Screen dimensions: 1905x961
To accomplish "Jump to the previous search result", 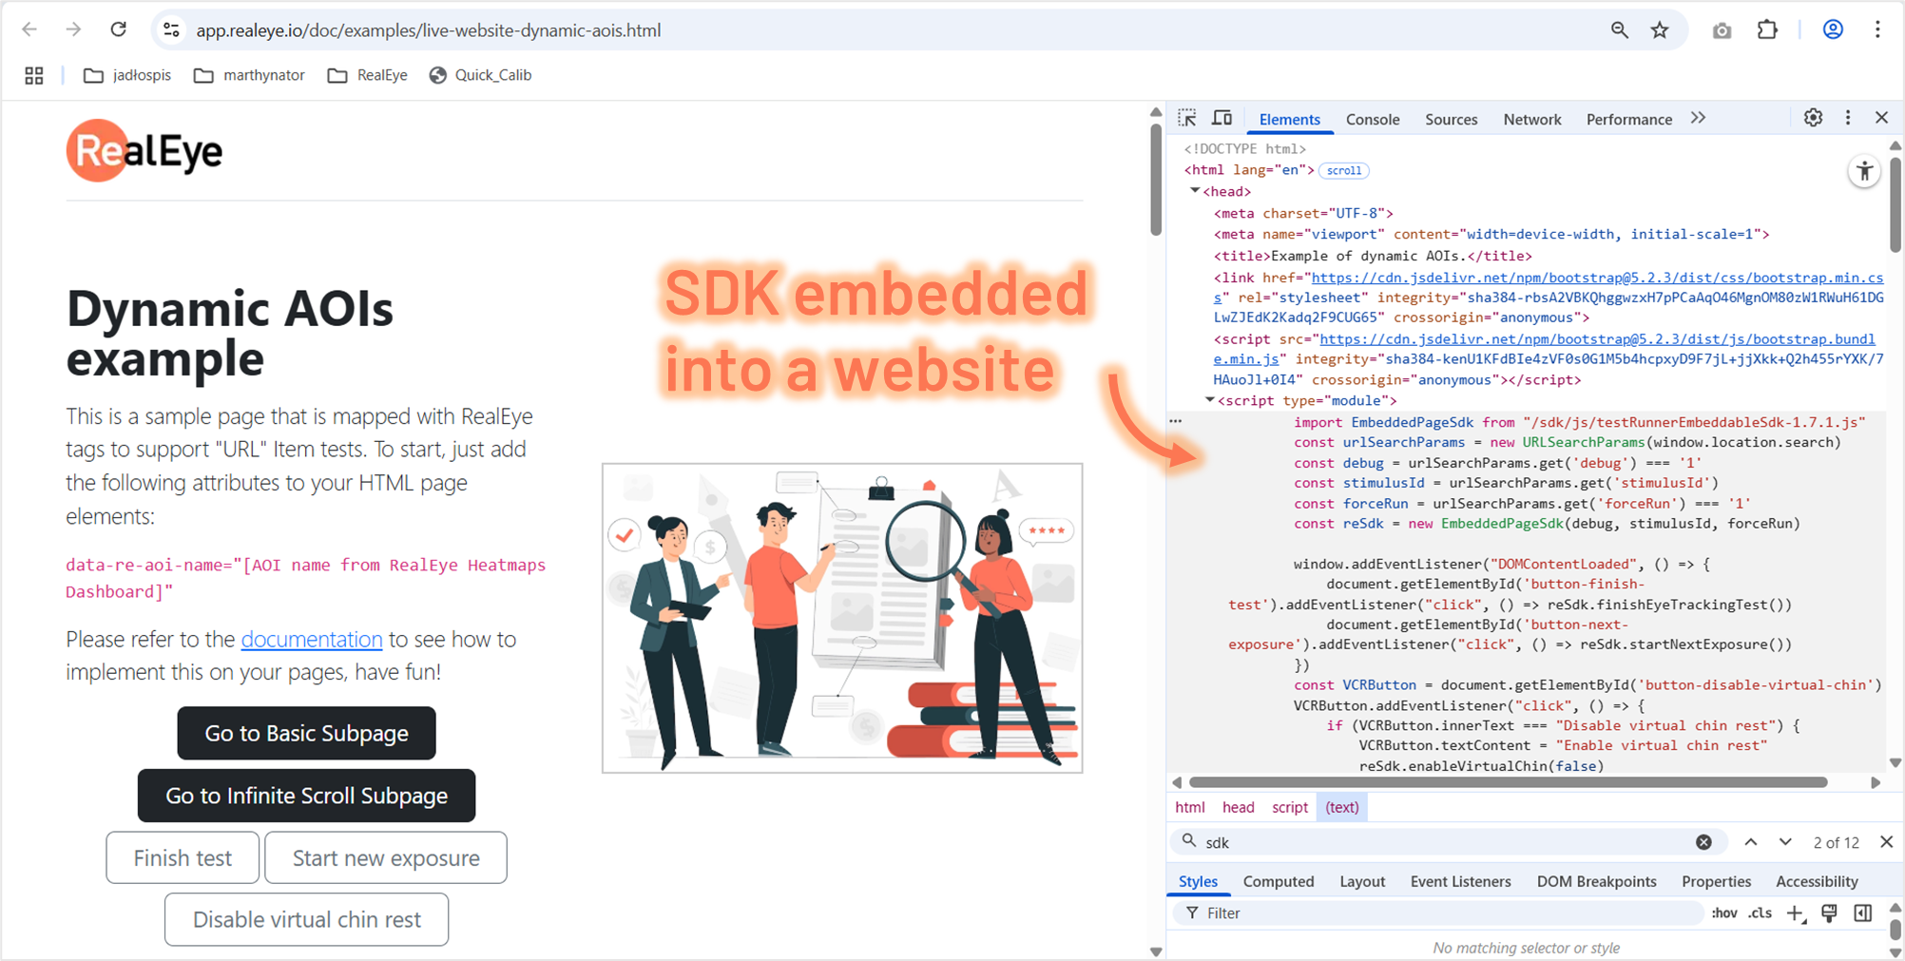I will [1751, 842].
